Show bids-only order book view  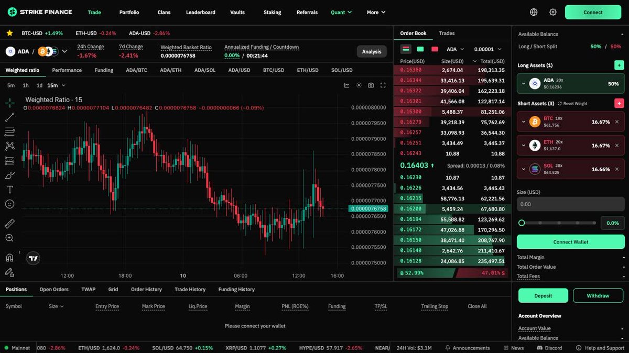tap(420, 49)
